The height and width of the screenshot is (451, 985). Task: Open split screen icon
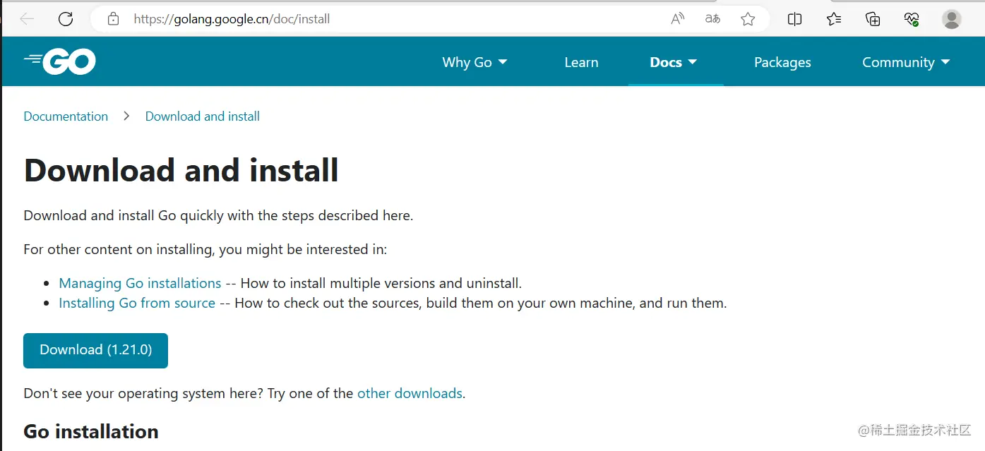(x=794, y=19)
